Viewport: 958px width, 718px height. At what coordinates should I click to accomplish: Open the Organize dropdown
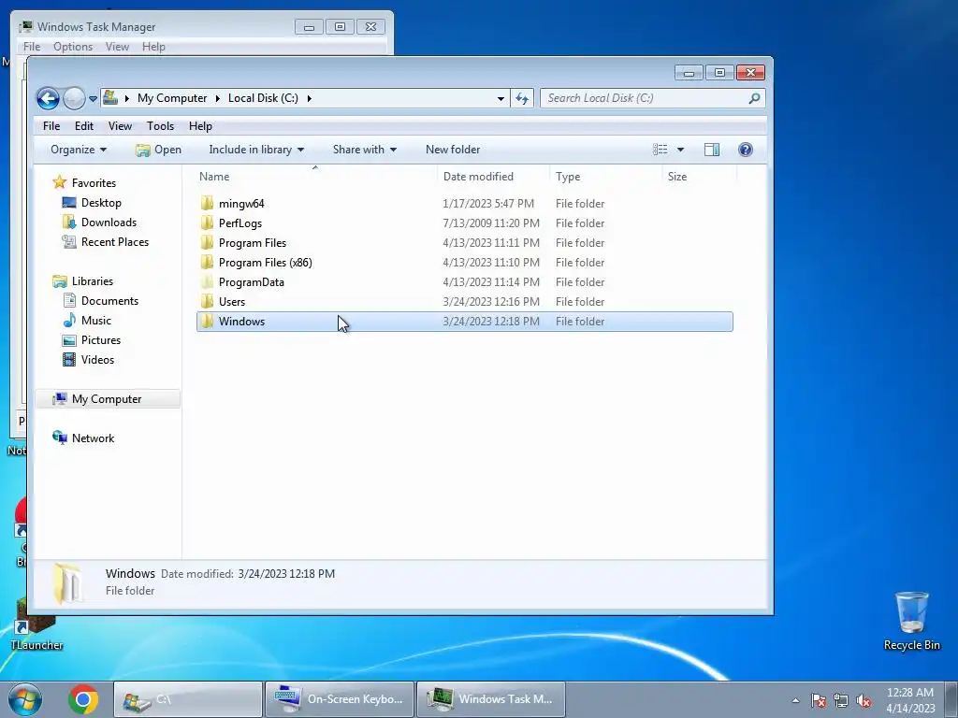point(79,150)
